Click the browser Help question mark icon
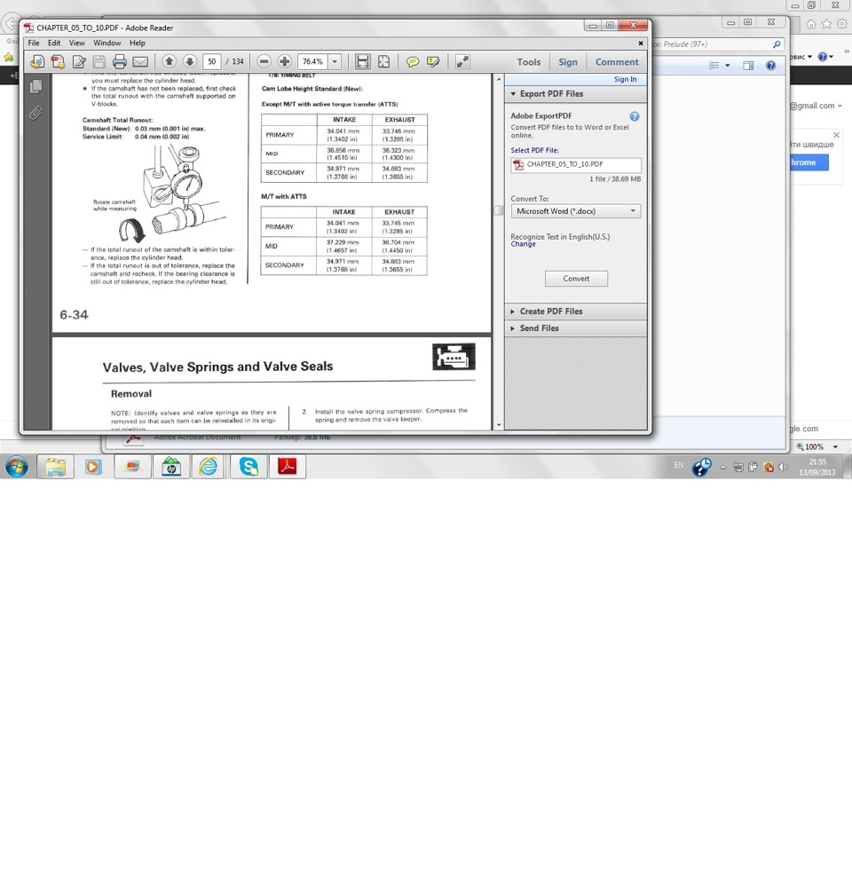Screen dimensions: 852x876 point(771,66)
